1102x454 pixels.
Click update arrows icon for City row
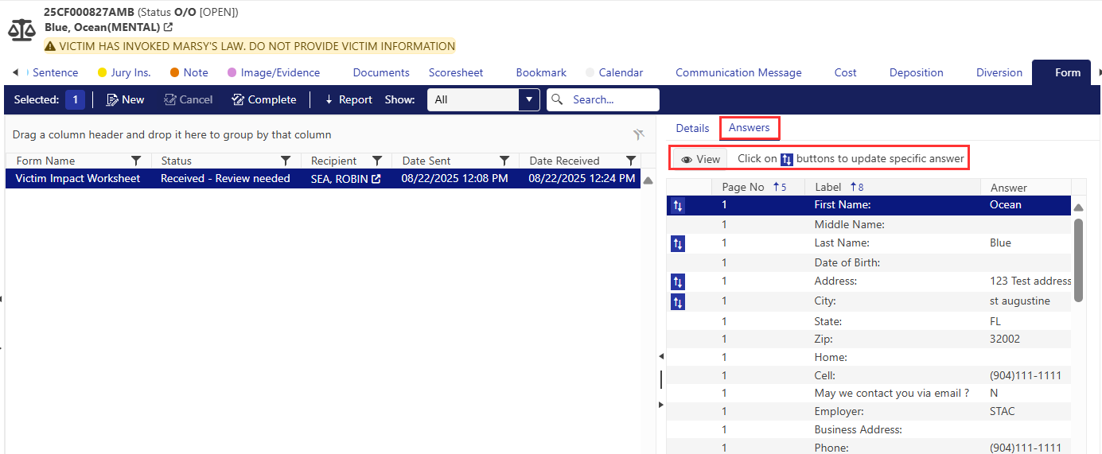(677, 302)
